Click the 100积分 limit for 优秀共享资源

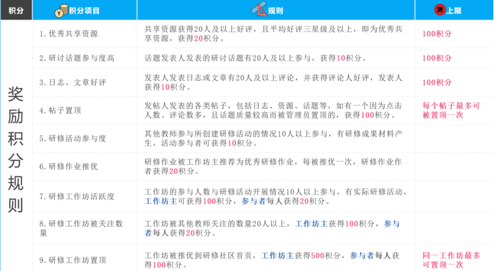(437, 34)
